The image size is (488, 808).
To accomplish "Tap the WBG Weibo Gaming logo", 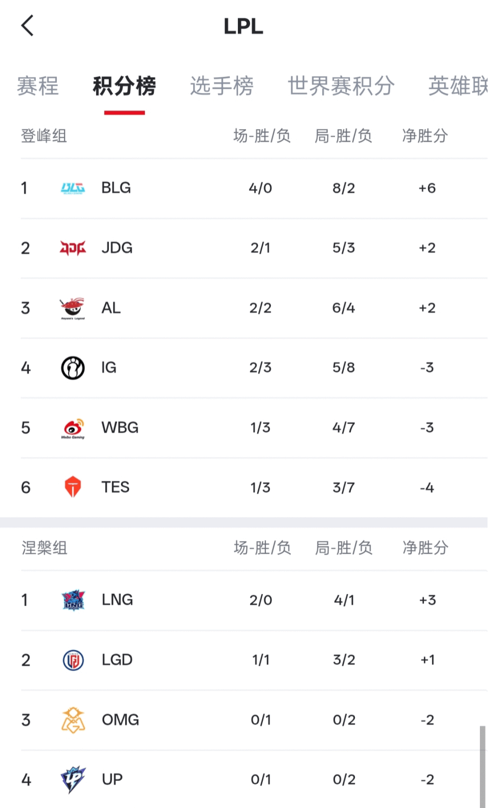I will (x=73, y=428).
